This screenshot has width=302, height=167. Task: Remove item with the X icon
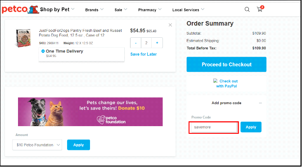pyautogui.click(x=170, y=25)
